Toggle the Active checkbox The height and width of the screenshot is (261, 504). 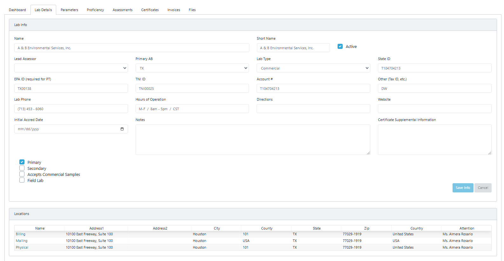[x=340, y=46]
